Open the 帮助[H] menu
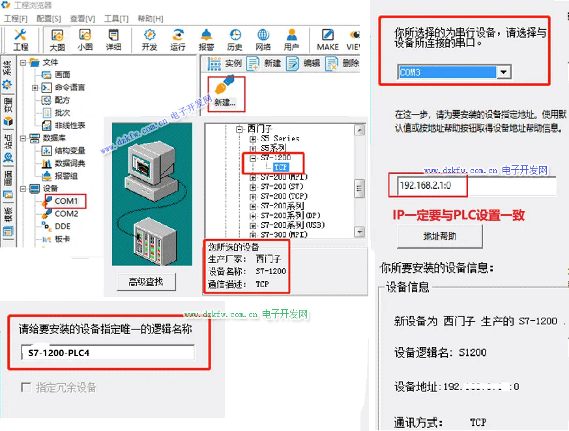Viewport: 569px width, 431px height. tap(150, 18)
